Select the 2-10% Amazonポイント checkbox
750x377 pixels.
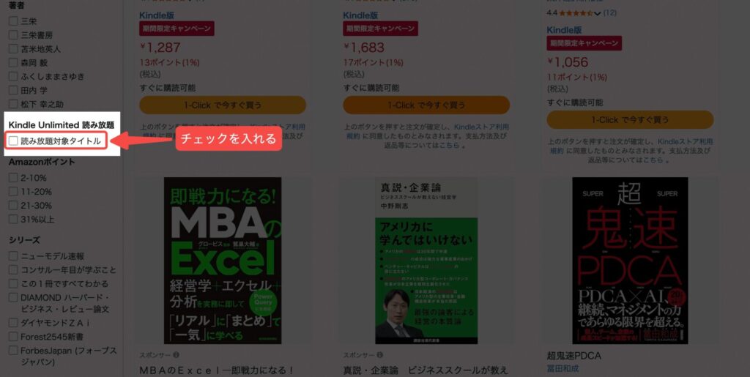[13, 178]
